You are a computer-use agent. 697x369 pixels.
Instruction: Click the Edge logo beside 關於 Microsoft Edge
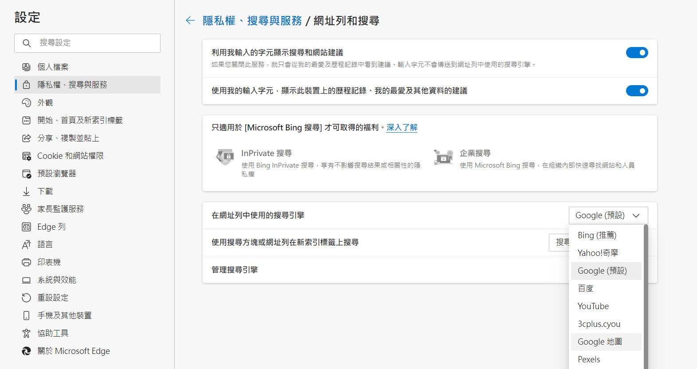pyautogui.click(x=26, y=351)
